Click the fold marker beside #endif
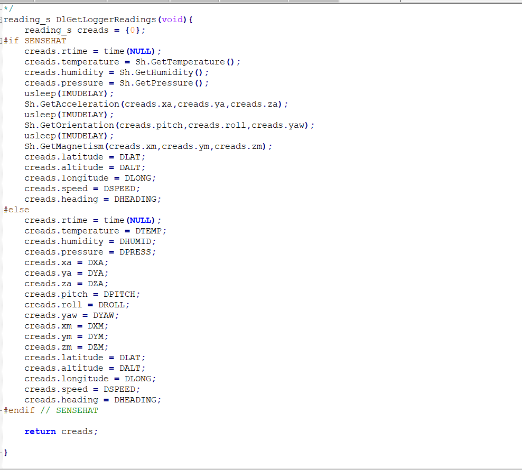 2,410
